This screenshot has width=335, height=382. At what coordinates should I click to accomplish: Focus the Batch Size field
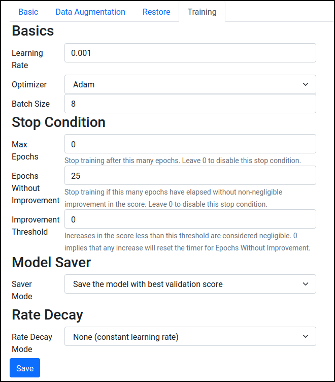pos(190,104)
